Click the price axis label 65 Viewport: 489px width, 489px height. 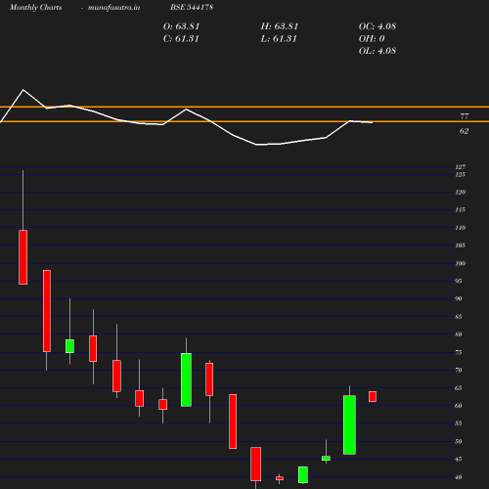click(x=459, y=388)
